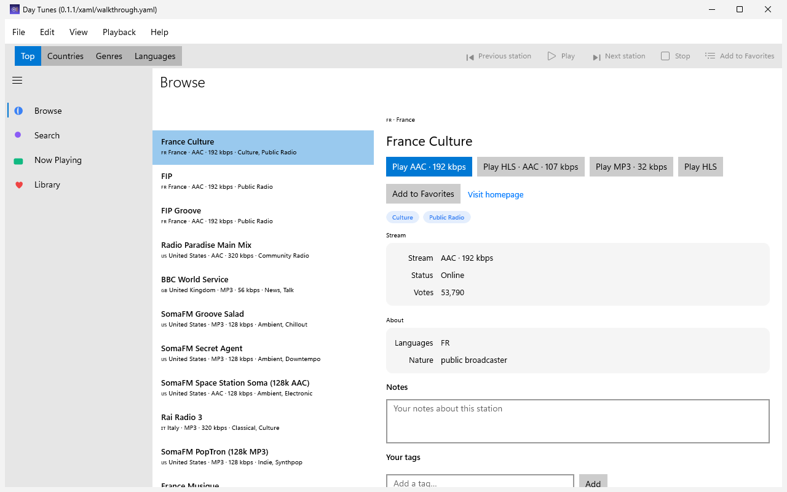The height and width of the screenshot is (492, 787).
Task: Click the Culture tag chip
Action: [x=403, y=217]
